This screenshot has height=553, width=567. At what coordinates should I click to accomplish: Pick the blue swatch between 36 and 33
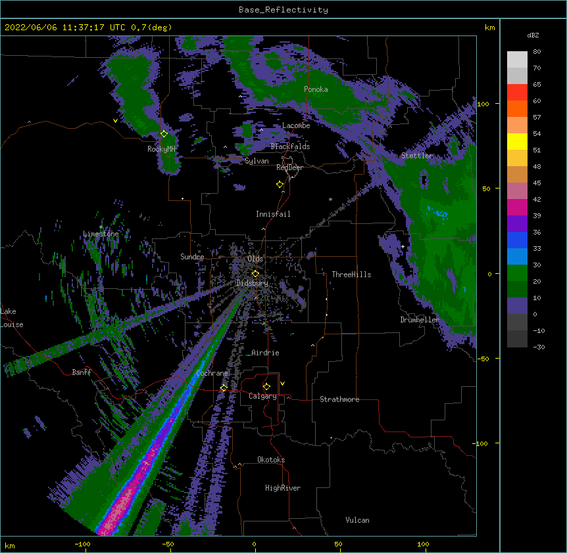click(517, 240)
